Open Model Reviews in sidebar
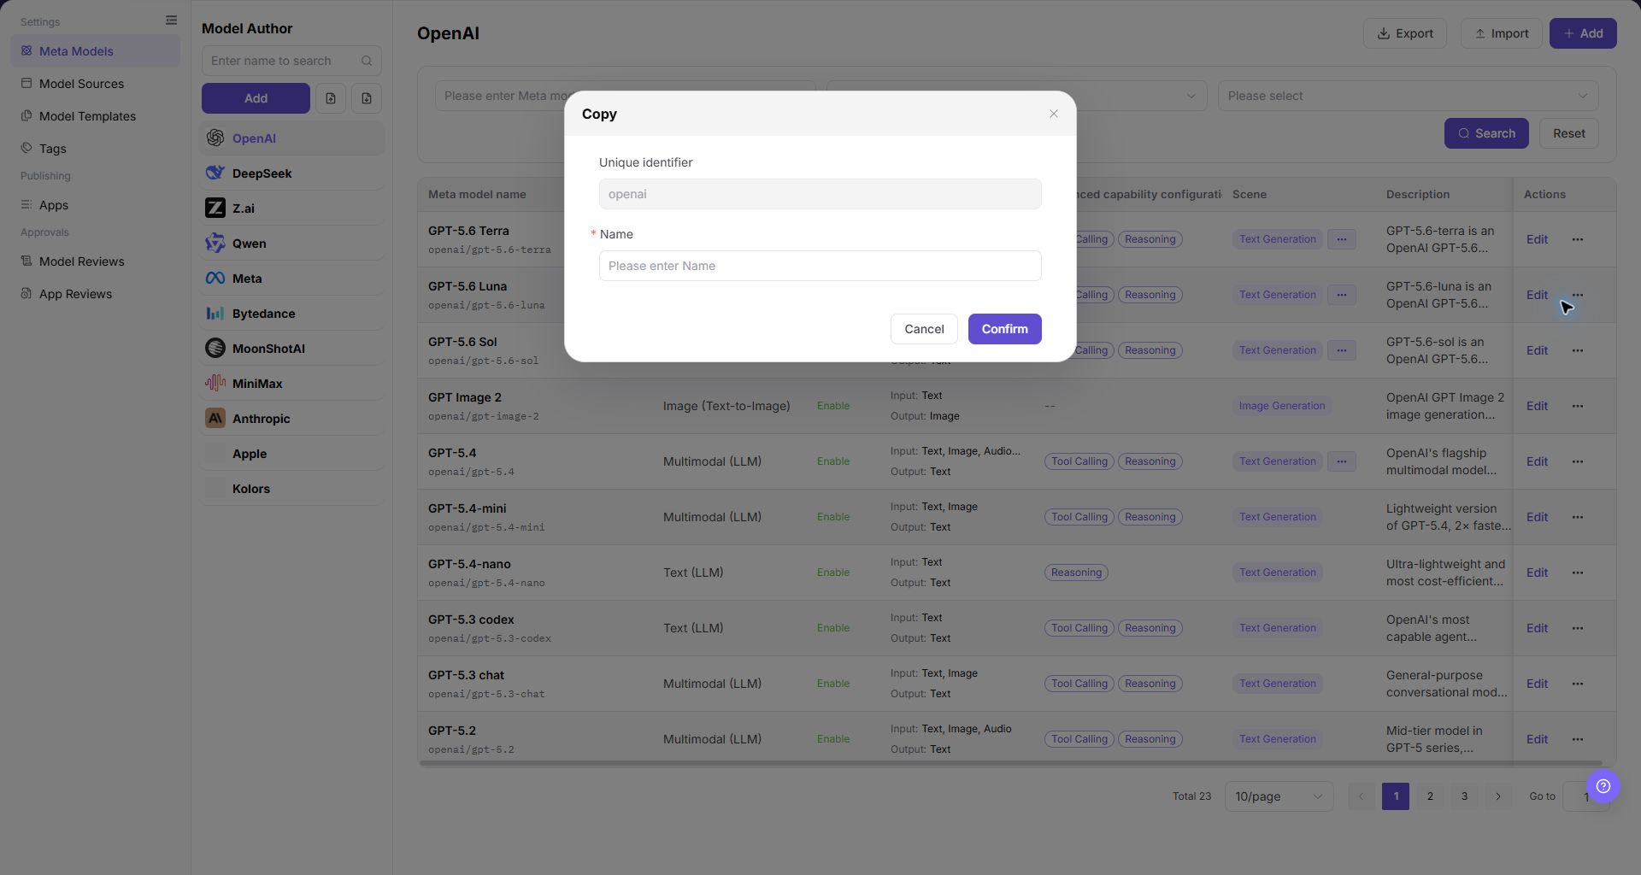The image size is (1641, 875). pyautogui.click(x=95, y=261)
